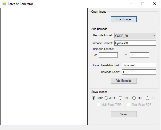Viewport: 161px width, 130px height.
Task: Click the Barcode Generator app icon
Action: pyautogui.click(x=4, y=4)
